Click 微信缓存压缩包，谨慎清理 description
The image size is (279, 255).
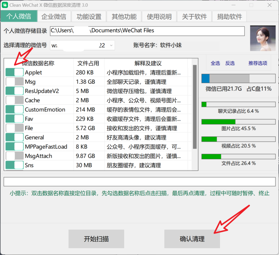(139, 91)
